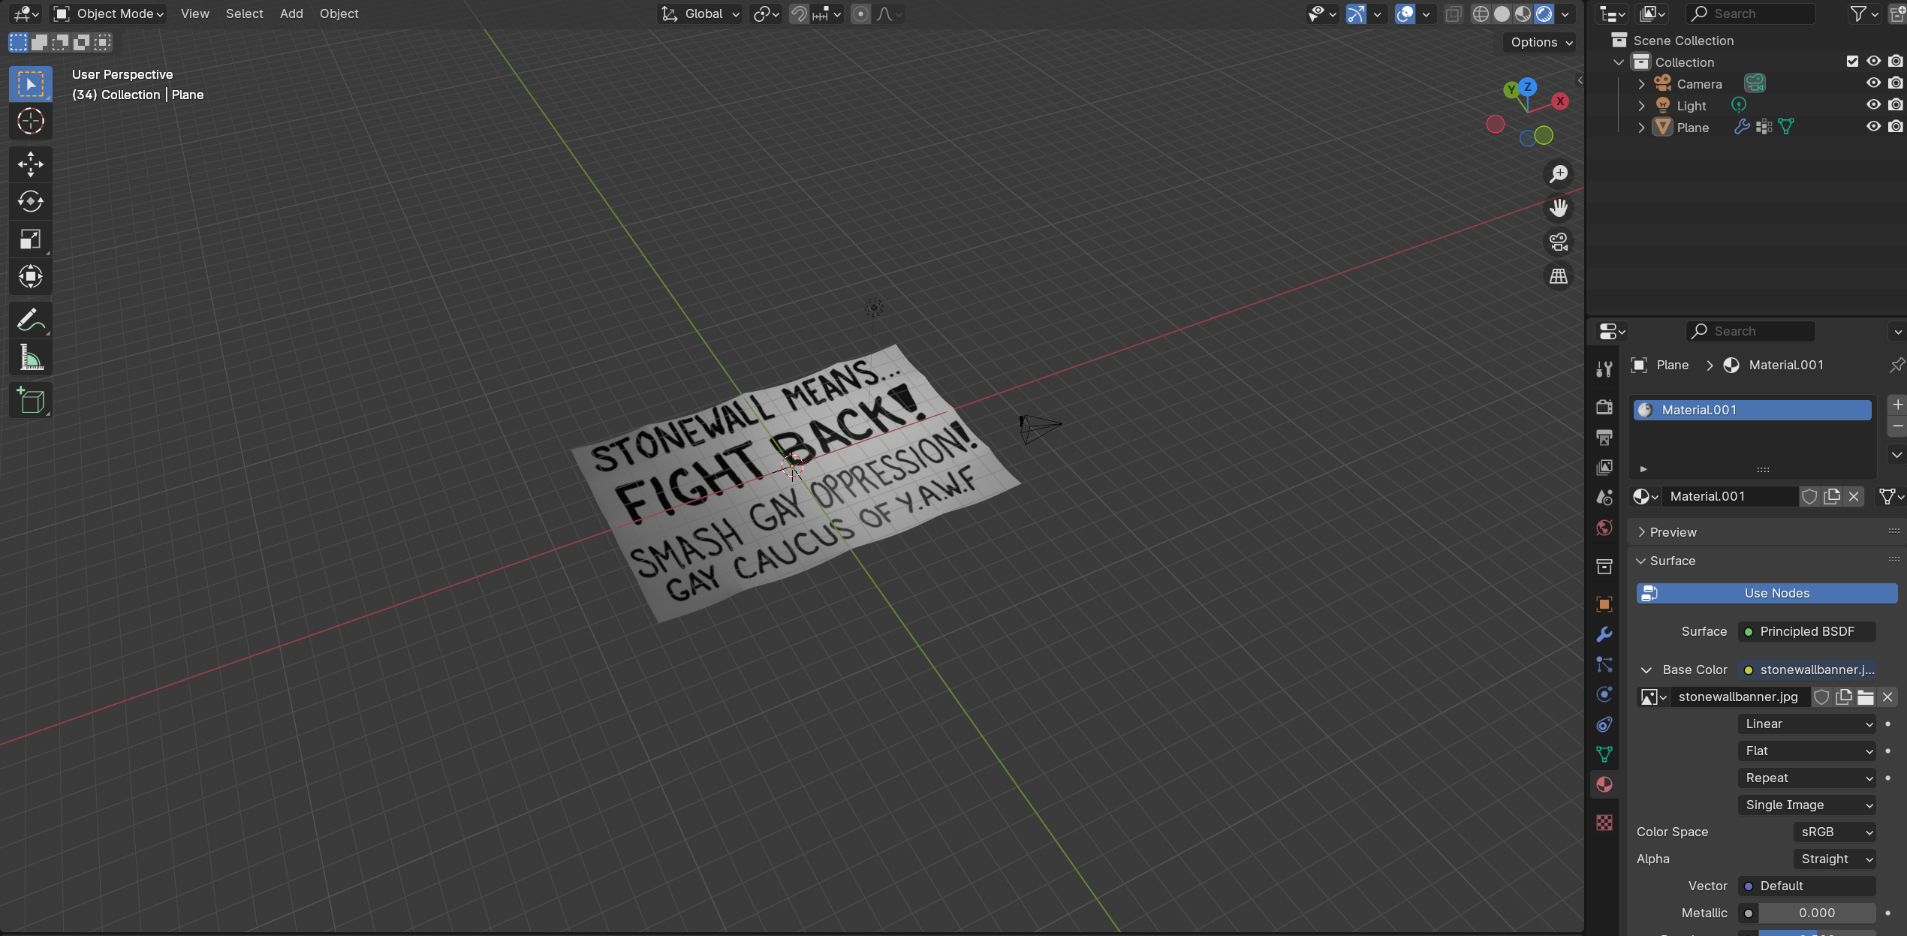Select the Move tool
1907x936 pixels.
(31, 164)
